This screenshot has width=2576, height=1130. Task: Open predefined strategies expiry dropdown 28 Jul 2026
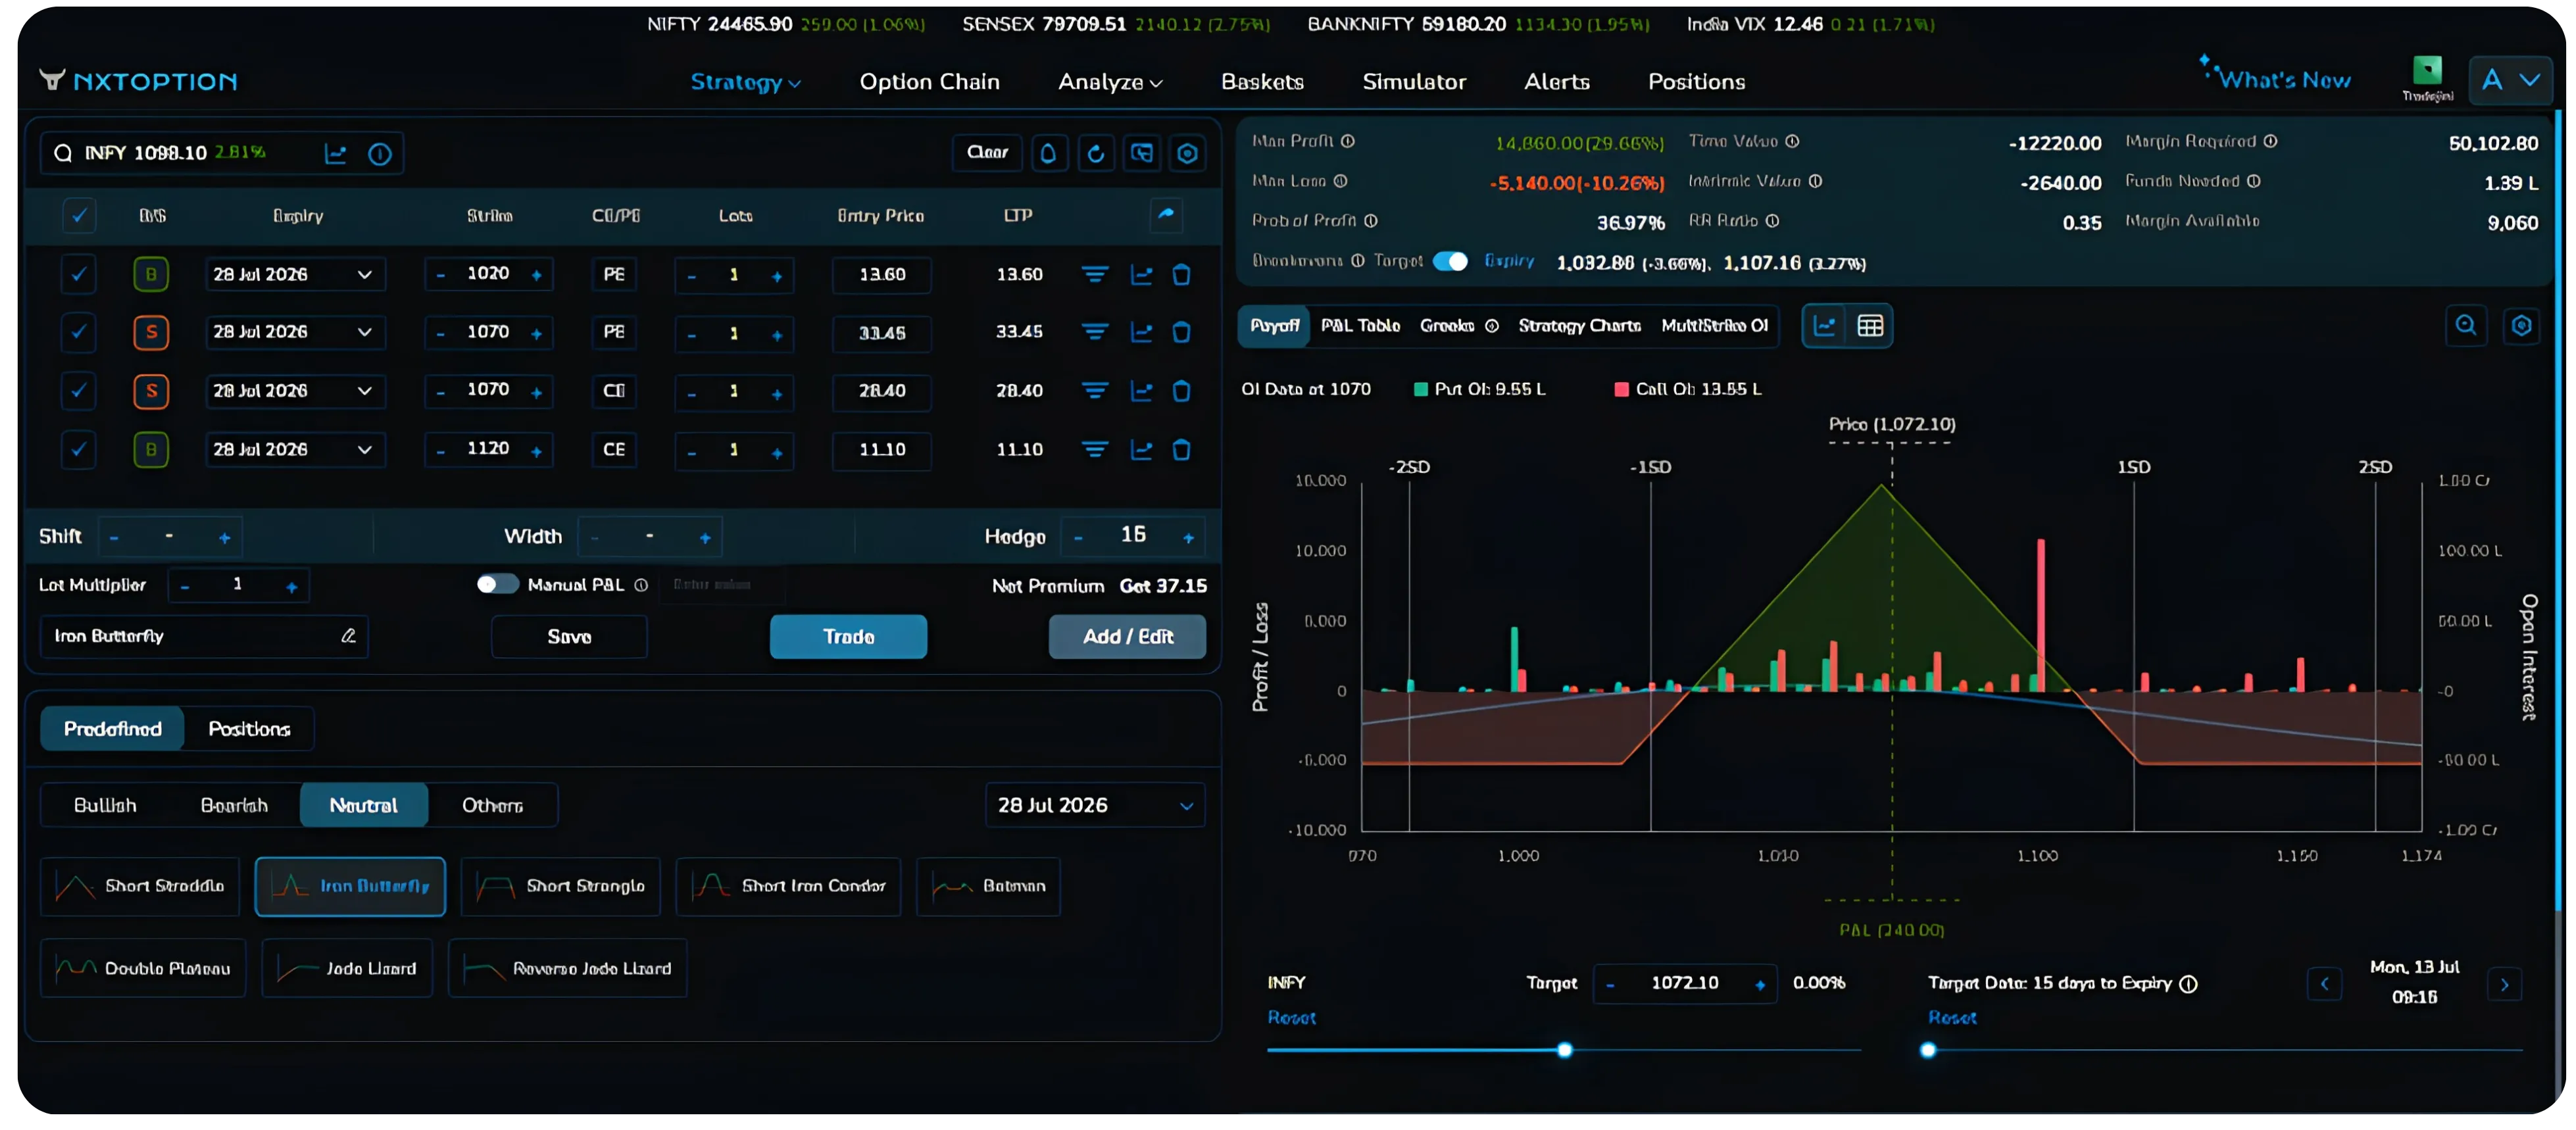coord(1095,806)
